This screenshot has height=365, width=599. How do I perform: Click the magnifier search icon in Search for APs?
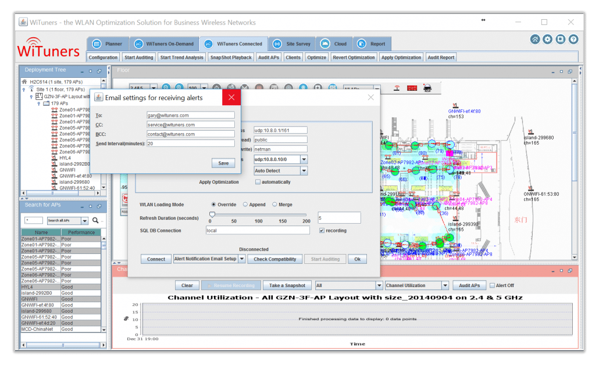pyautogui.click(x=95, y=220)
